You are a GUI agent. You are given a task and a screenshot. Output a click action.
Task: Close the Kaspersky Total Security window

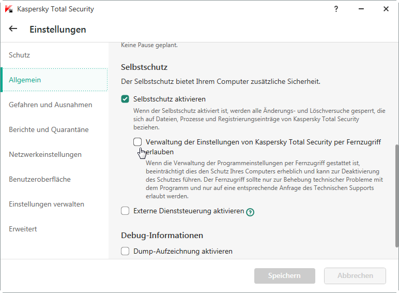(386, 9)
